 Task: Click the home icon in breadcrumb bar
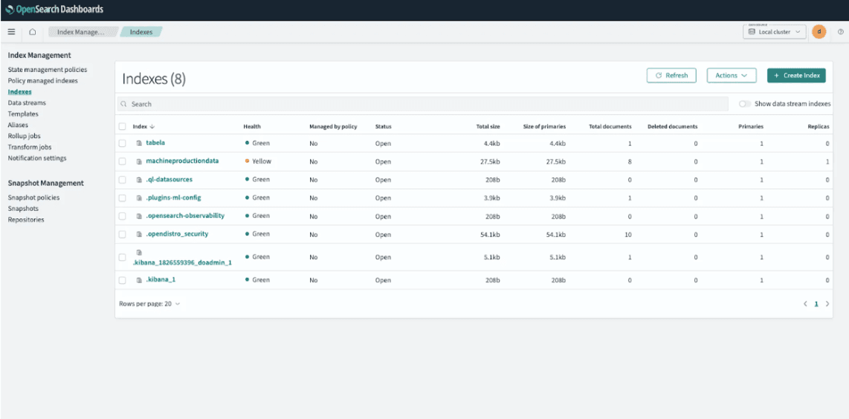[x=32, y=32]
